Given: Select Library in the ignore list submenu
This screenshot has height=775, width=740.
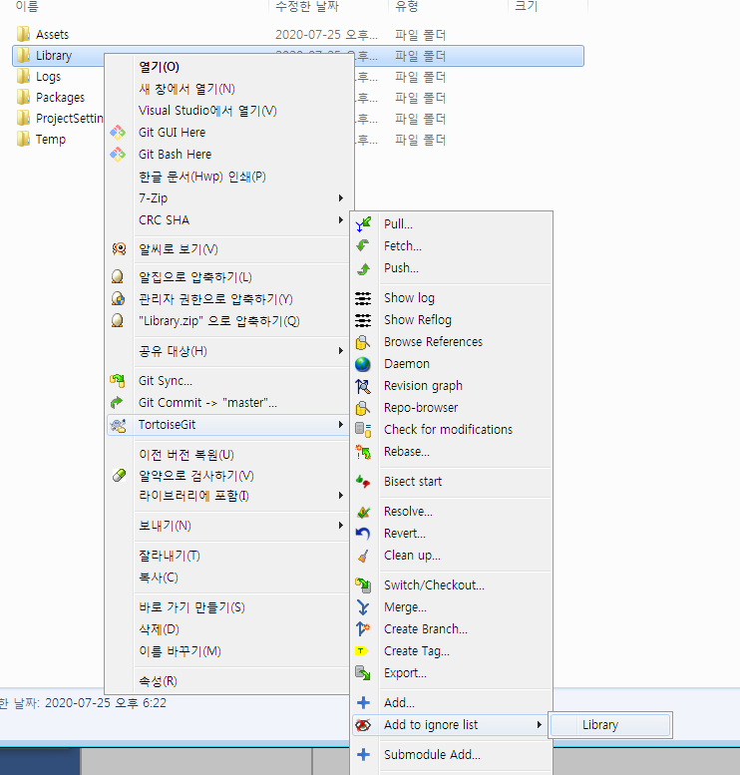Looking at the screenshot, I should tap(610, 725).
